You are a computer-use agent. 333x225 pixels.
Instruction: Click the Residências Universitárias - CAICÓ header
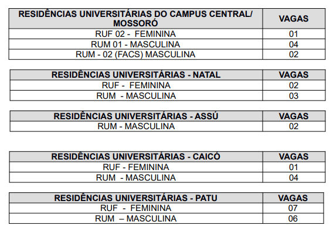[x=136, y=157]
